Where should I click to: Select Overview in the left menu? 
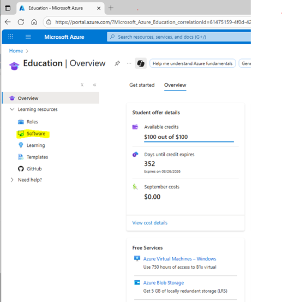click(51, 98)
